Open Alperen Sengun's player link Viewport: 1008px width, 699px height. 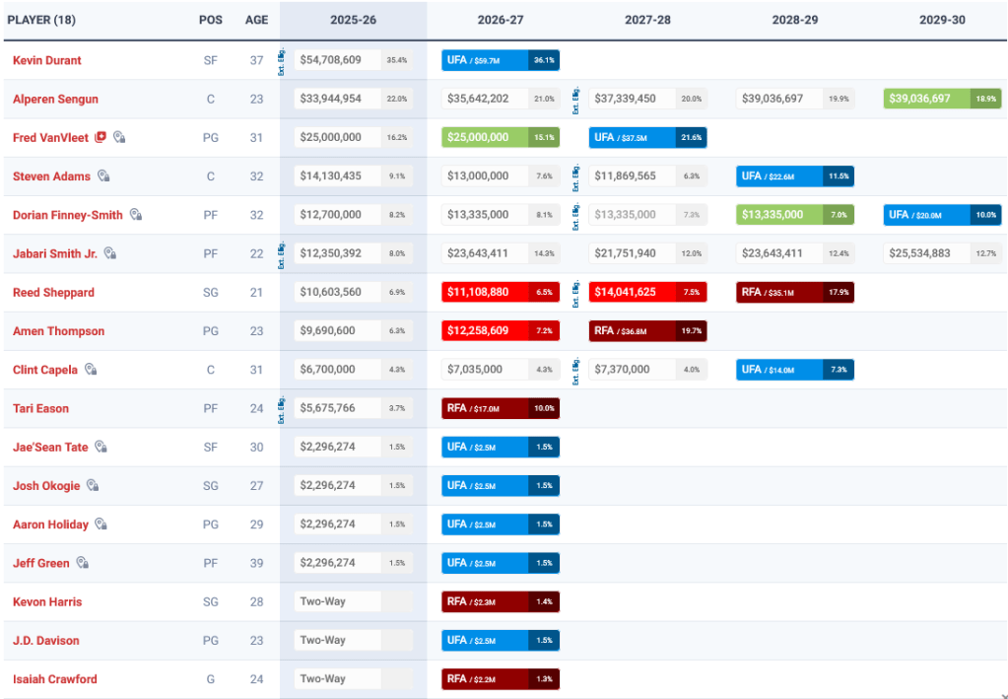[55, 99]
